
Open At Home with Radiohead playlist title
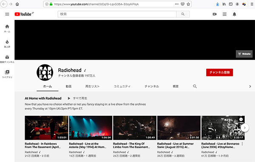[x=43, y=98]
